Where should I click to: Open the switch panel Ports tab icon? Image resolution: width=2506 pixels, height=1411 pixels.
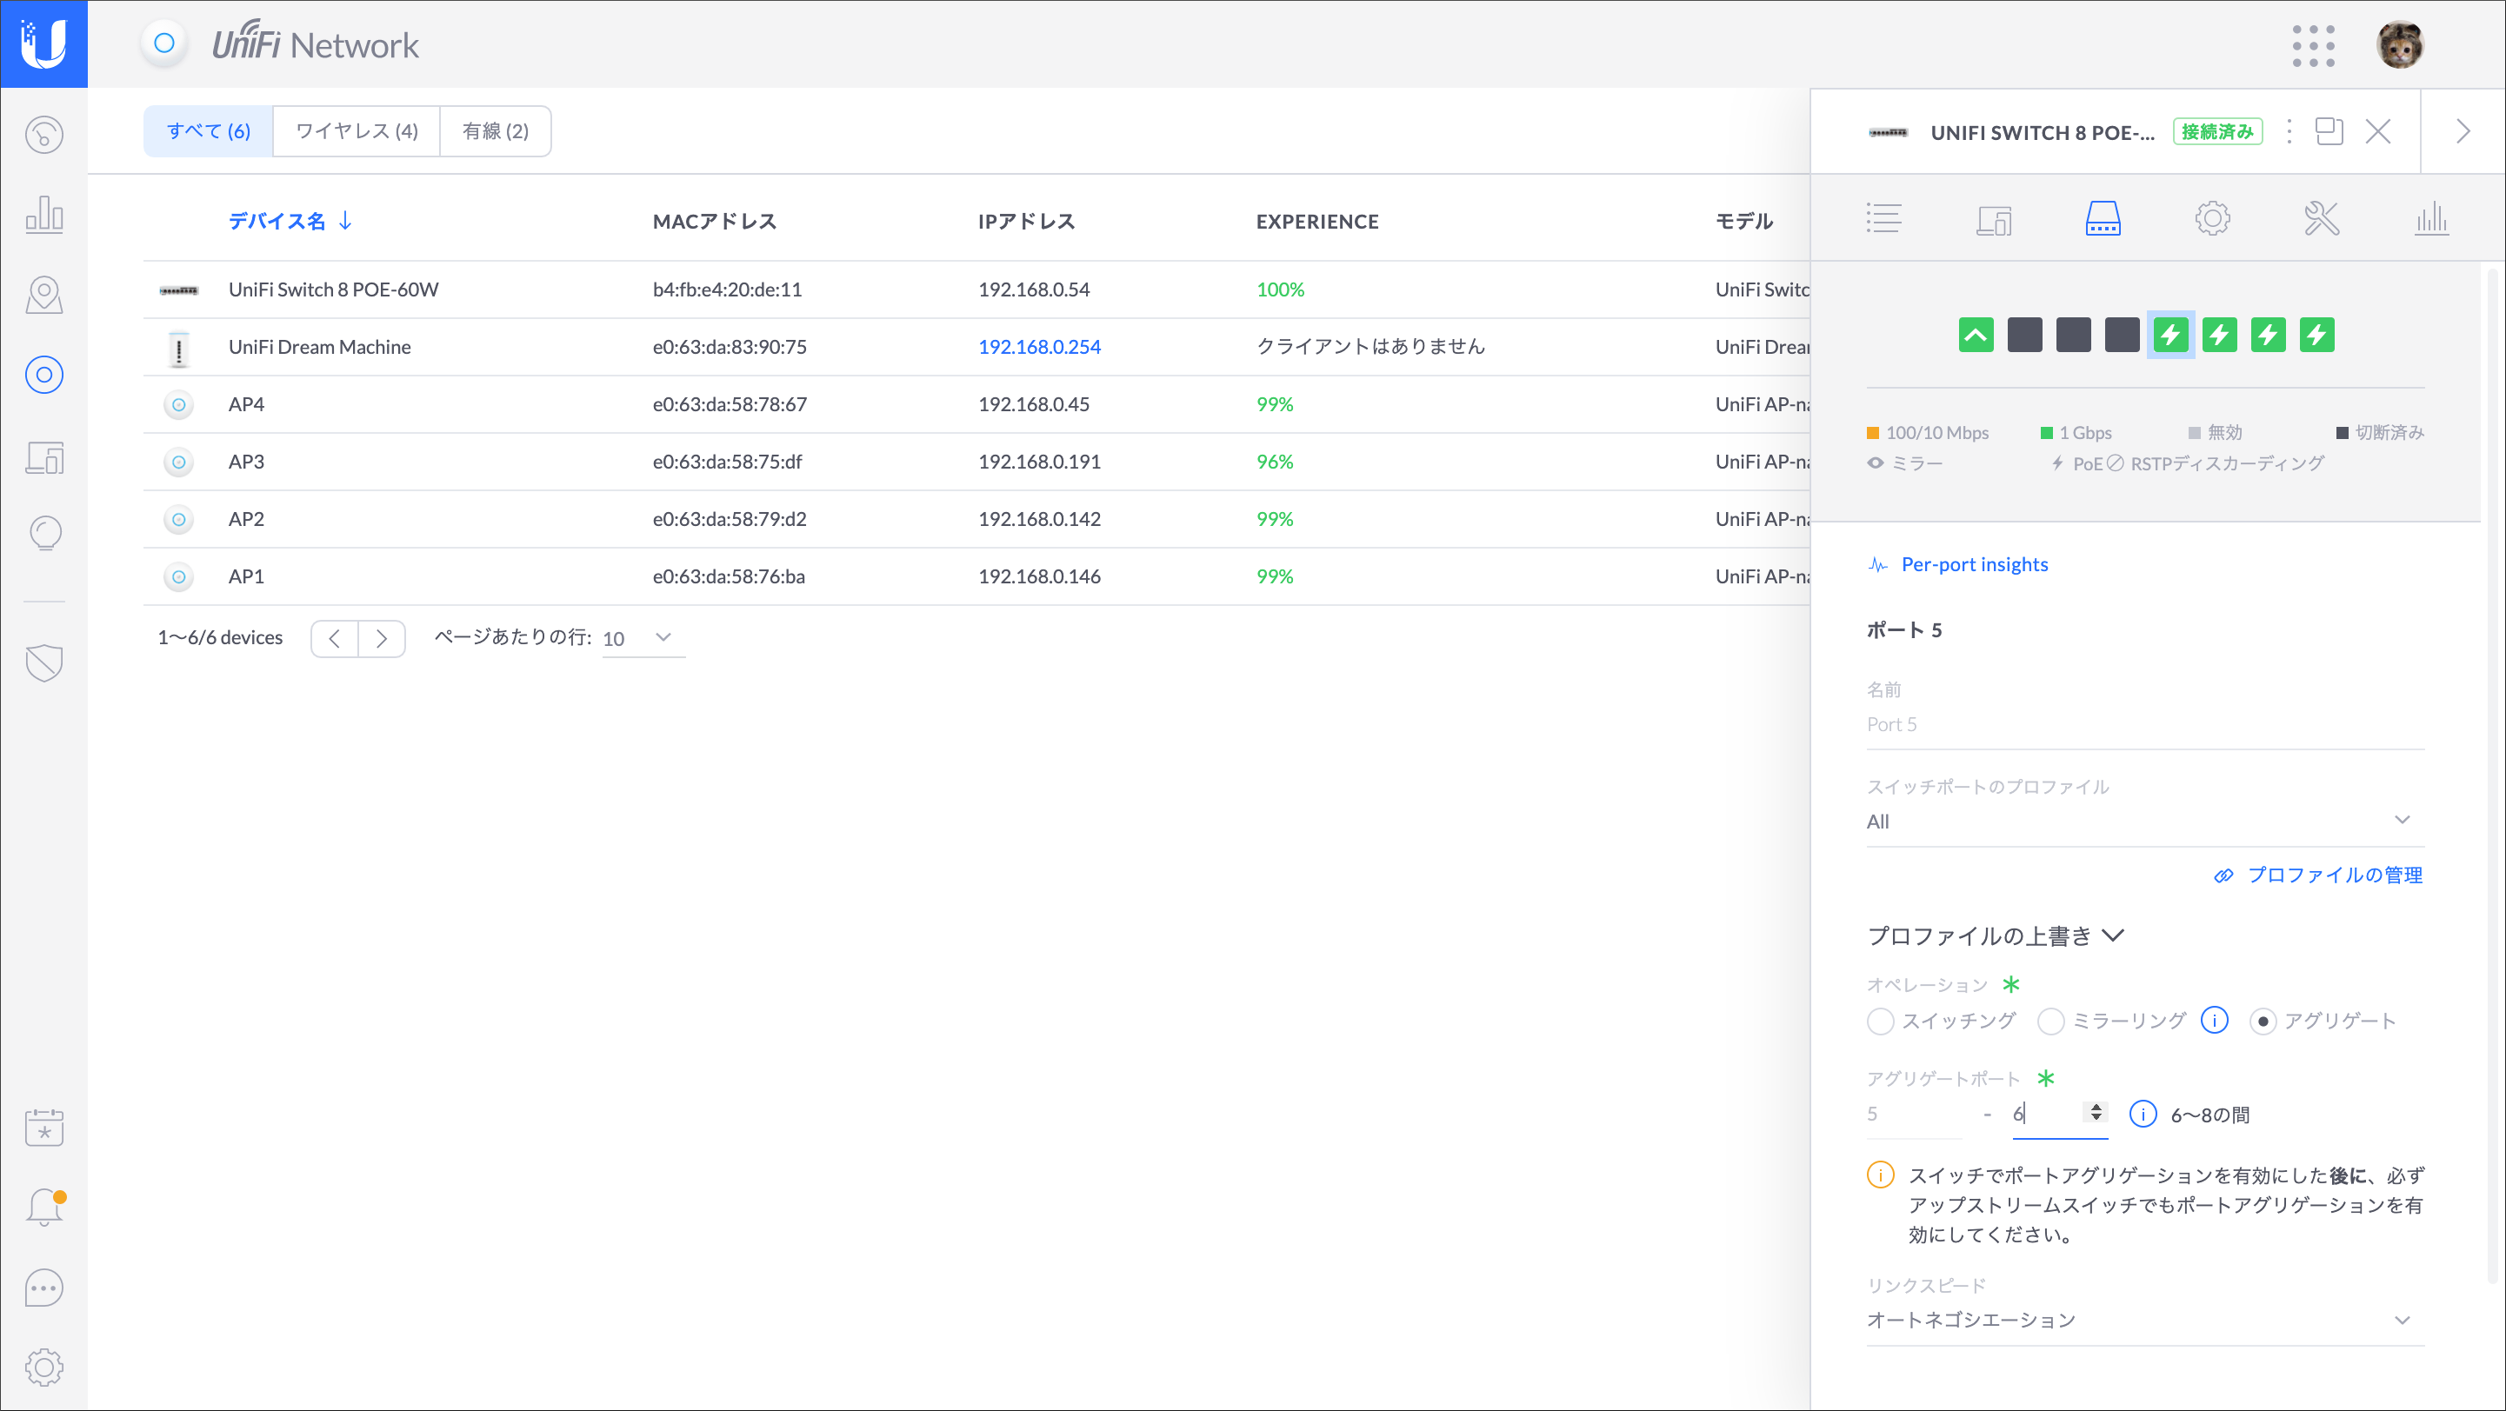point(2103,218)
